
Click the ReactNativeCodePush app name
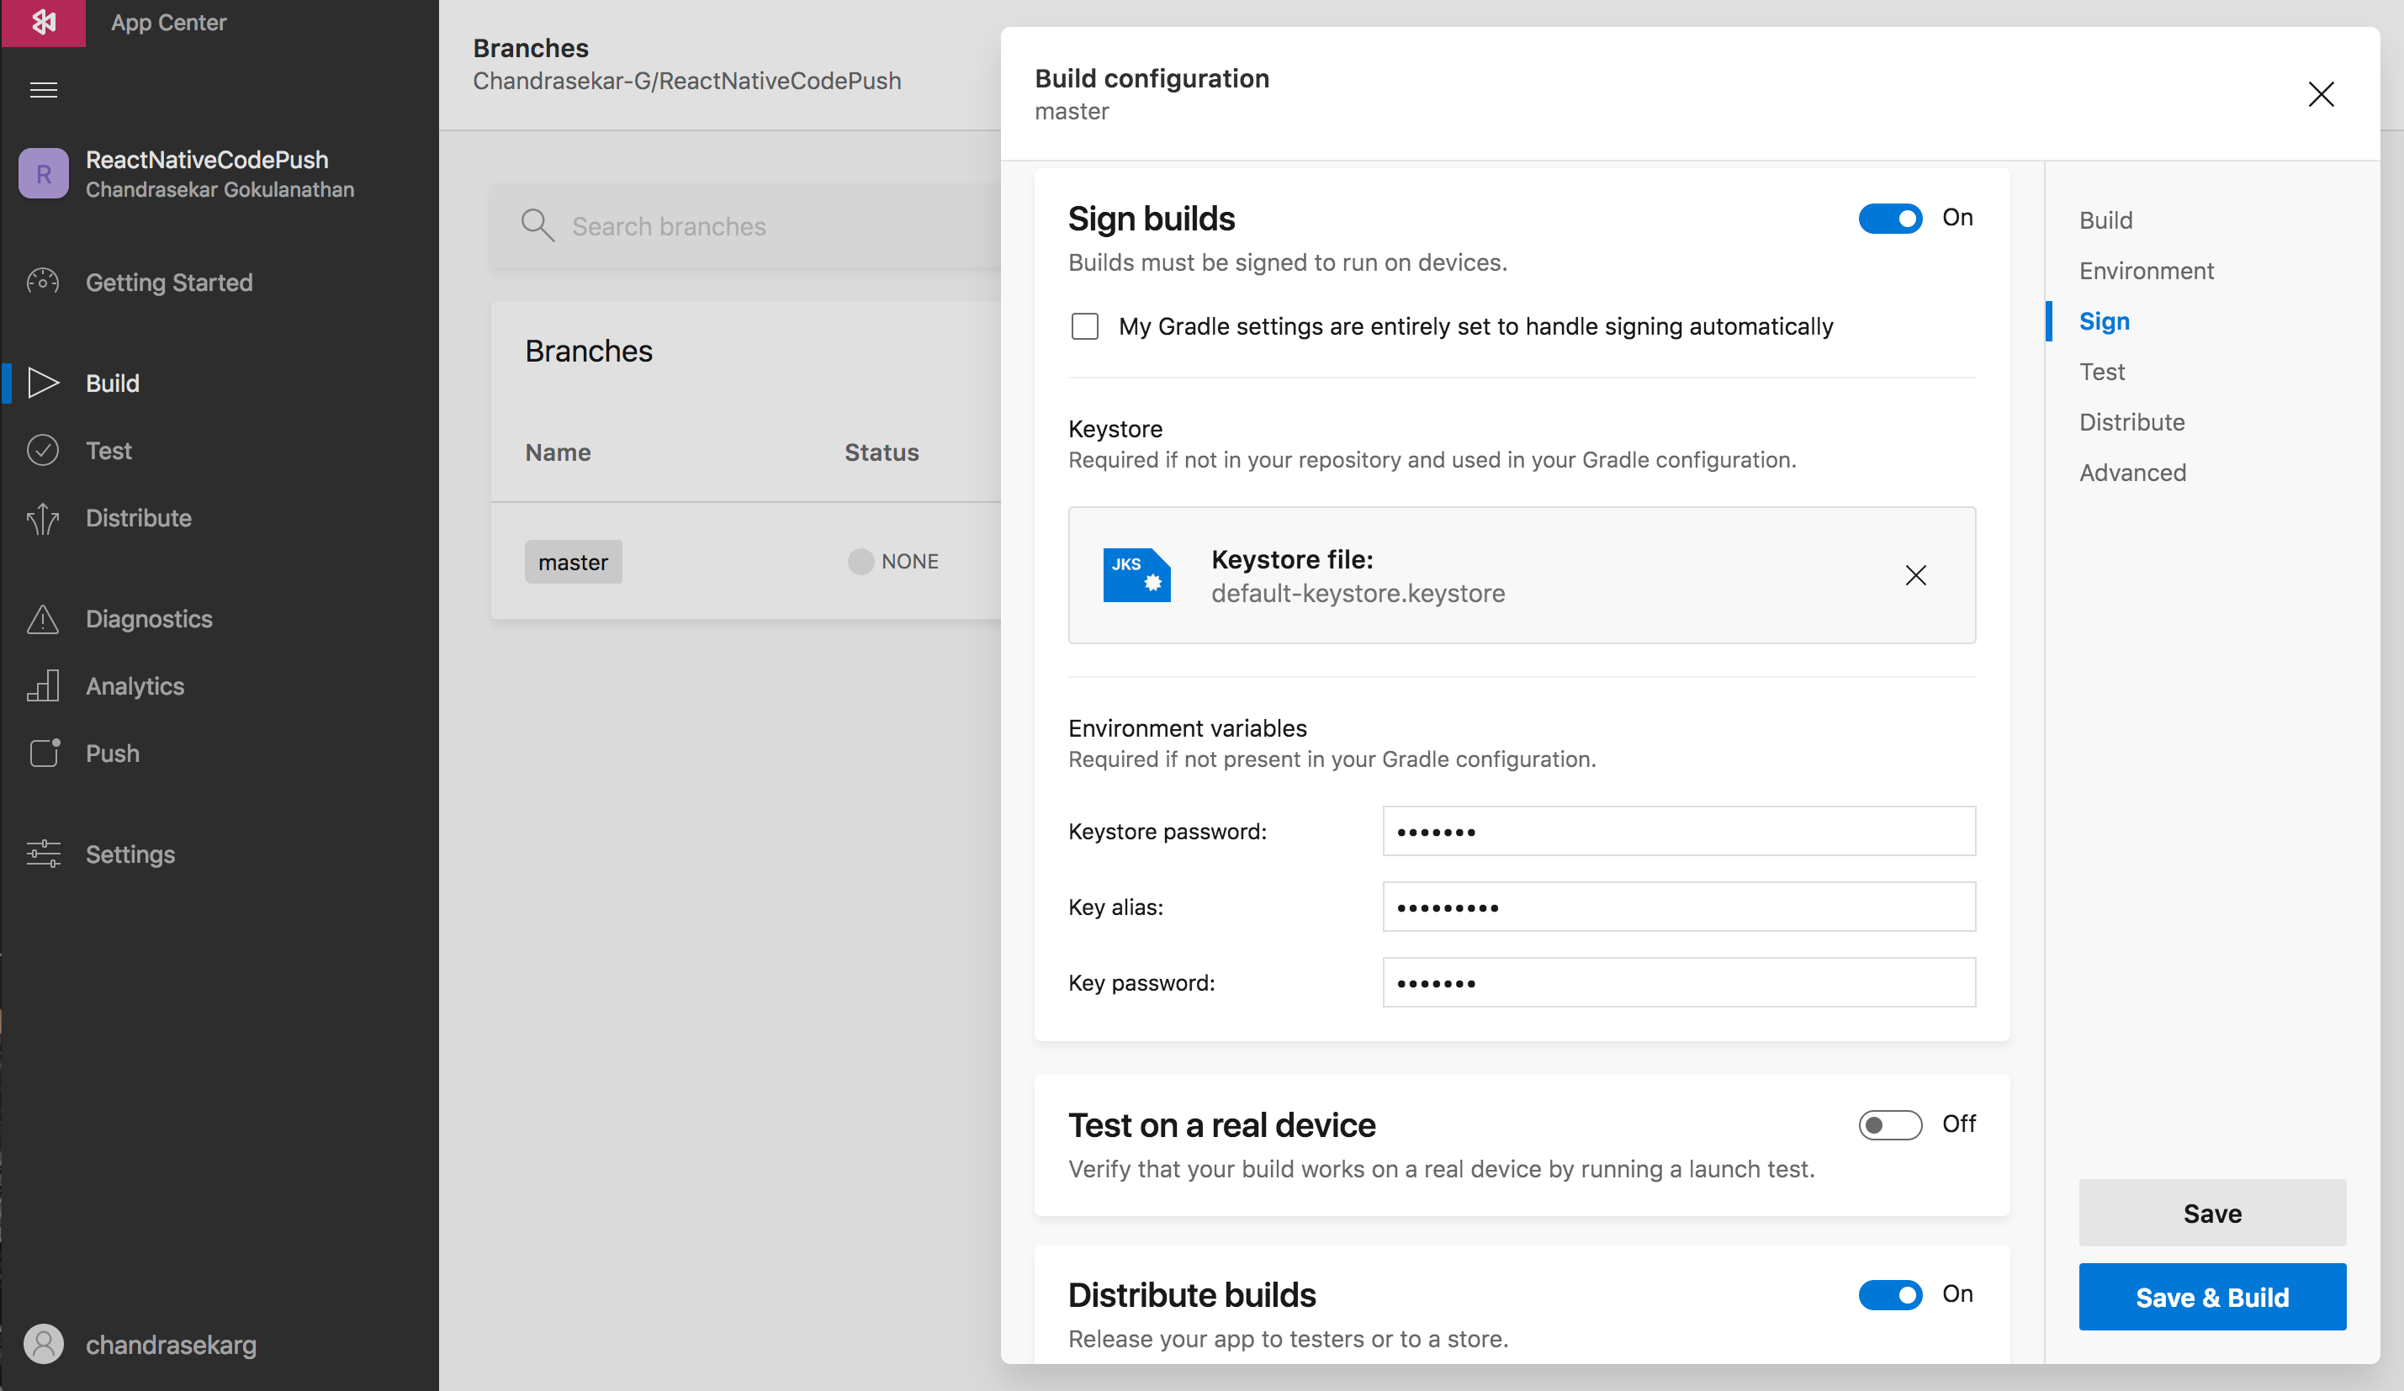pos(207,159)
